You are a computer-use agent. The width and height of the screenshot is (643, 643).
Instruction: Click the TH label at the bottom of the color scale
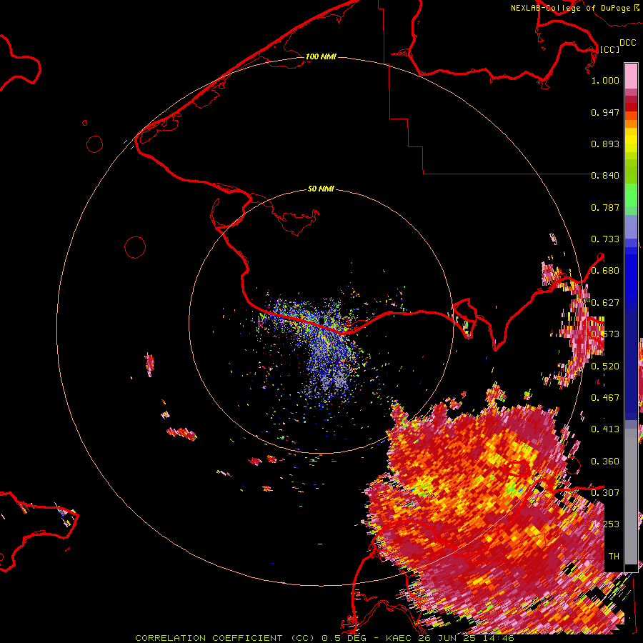[x=614, y=557]
